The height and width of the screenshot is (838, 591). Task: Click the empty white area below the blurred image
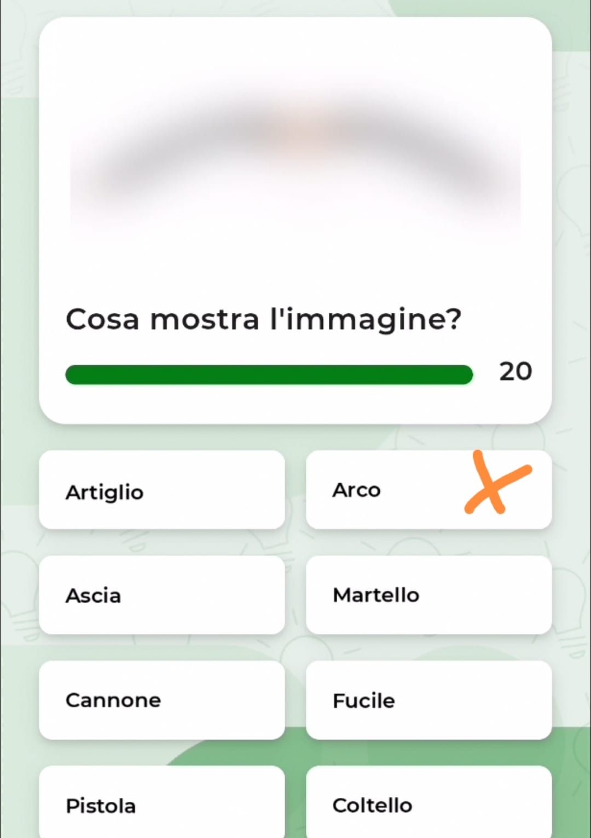point(296,263)
